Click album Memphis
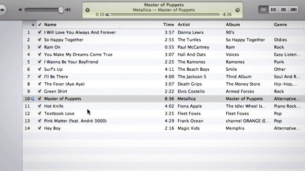The image size is (305, 171). tap(235, 128)
